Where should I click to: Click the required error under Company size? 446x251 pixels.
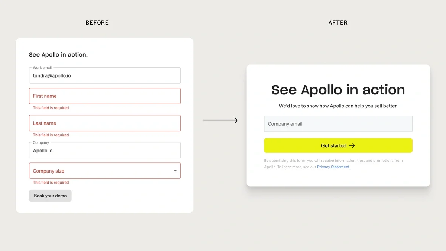click(x=51, y=183)
